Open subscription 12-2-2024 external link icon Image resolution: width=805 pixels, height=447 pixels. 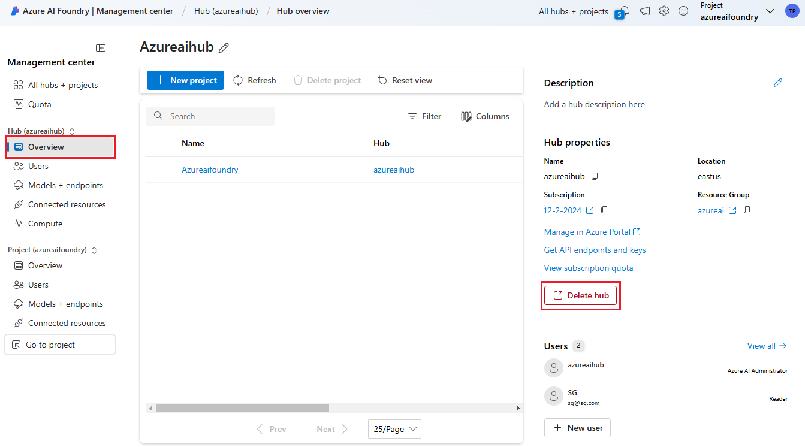coord(590,210)
